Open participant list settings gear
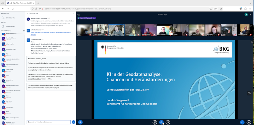This screenshot has width=254, height=125. point(24,31)
